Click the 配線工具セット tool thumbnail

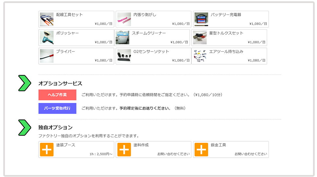47,19
